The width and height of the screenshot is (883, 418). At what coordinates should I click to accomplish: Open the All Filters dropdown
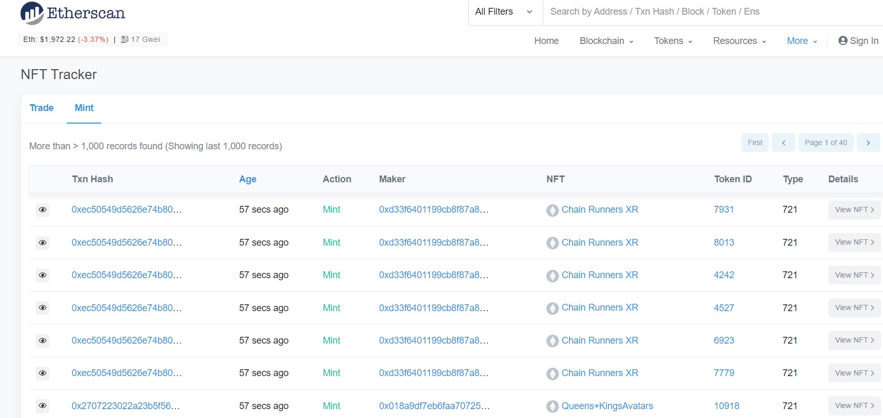coord(505,12)
